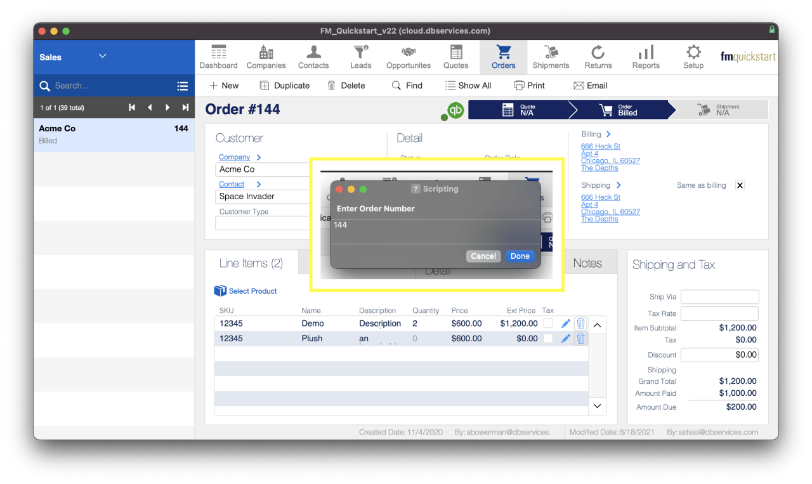Viewport: 812px width, 484px height.
Task: Open the Sales module dropdown
Action: [102, 56]
